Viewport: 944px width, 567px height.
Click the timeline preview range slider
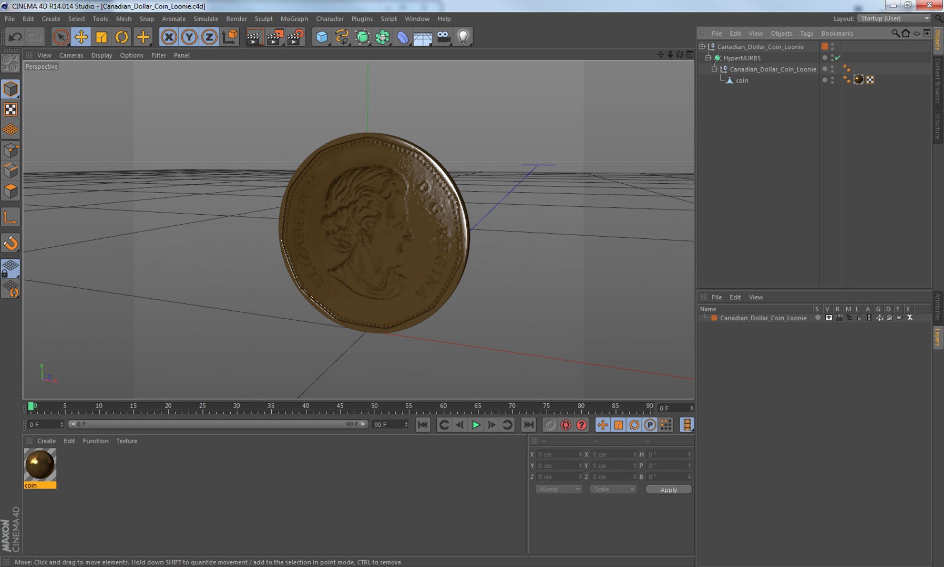[218, 424]
